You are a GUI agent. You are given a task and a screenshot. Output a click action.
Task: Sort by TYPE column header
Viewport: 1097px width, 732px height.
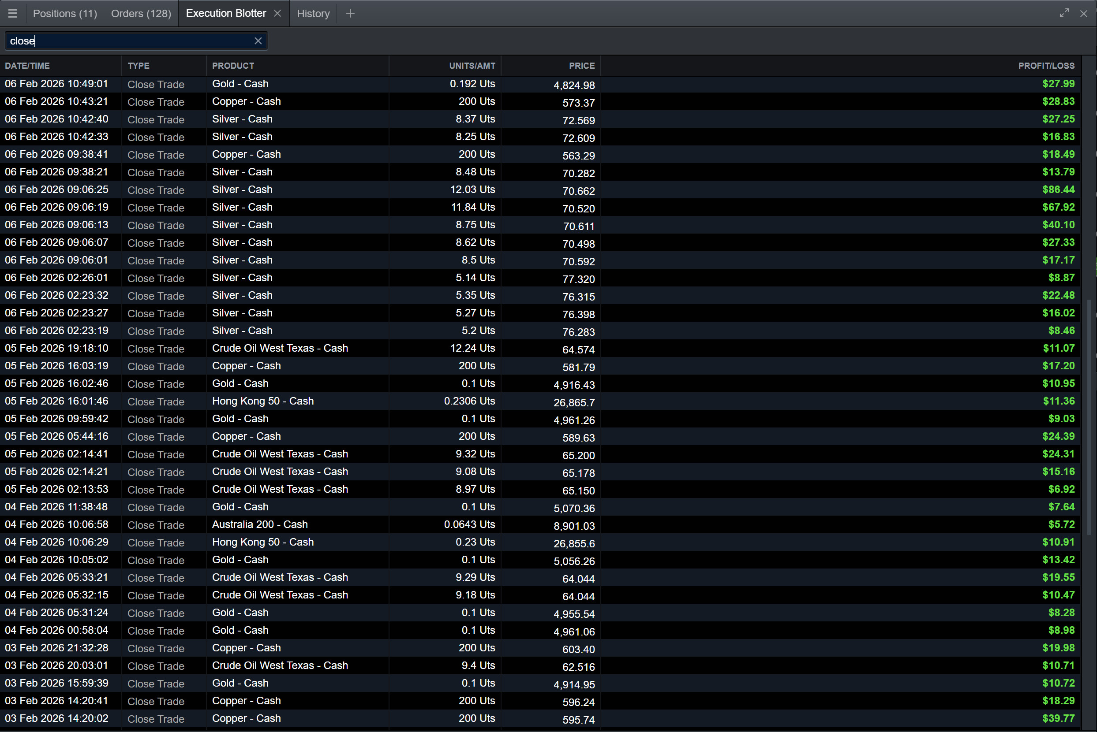coord(139,66)
